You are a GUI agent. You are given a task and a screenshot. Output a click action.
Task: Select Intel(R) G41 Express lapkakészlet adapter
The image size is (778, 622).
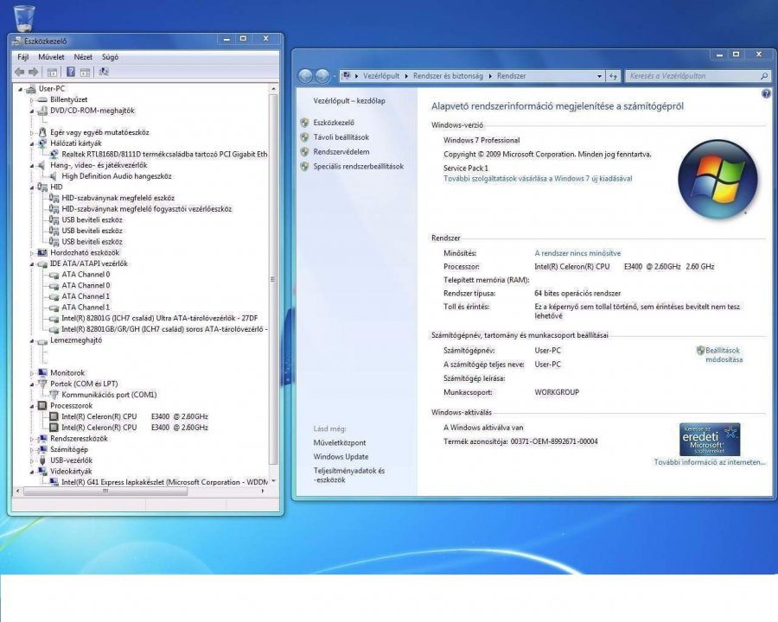tap(164, 482)
